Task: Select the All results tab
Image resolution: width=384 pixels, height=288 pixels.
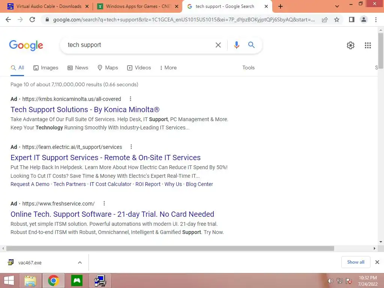Action: point(17,67)
